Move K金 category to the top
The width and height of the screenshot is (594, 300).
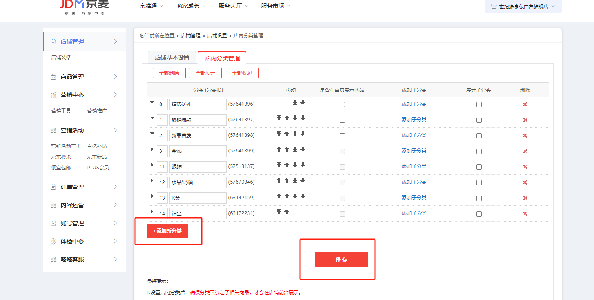(x=279, y=196)
